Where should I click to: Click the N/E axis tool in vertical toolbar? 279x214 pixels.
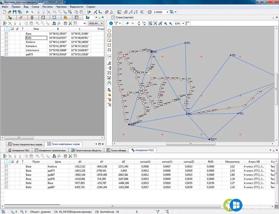(x=109, y=68)
